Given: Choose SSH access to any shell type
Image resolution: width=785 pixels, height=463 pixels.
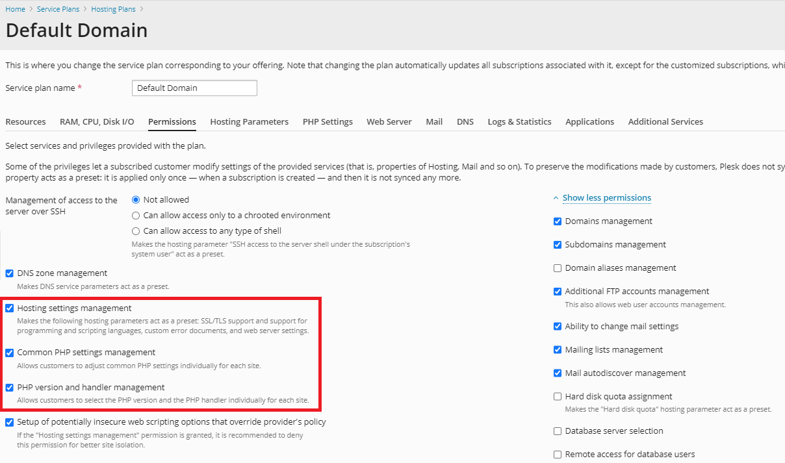Looking at the screenshot, I should (x=136, y=231).
